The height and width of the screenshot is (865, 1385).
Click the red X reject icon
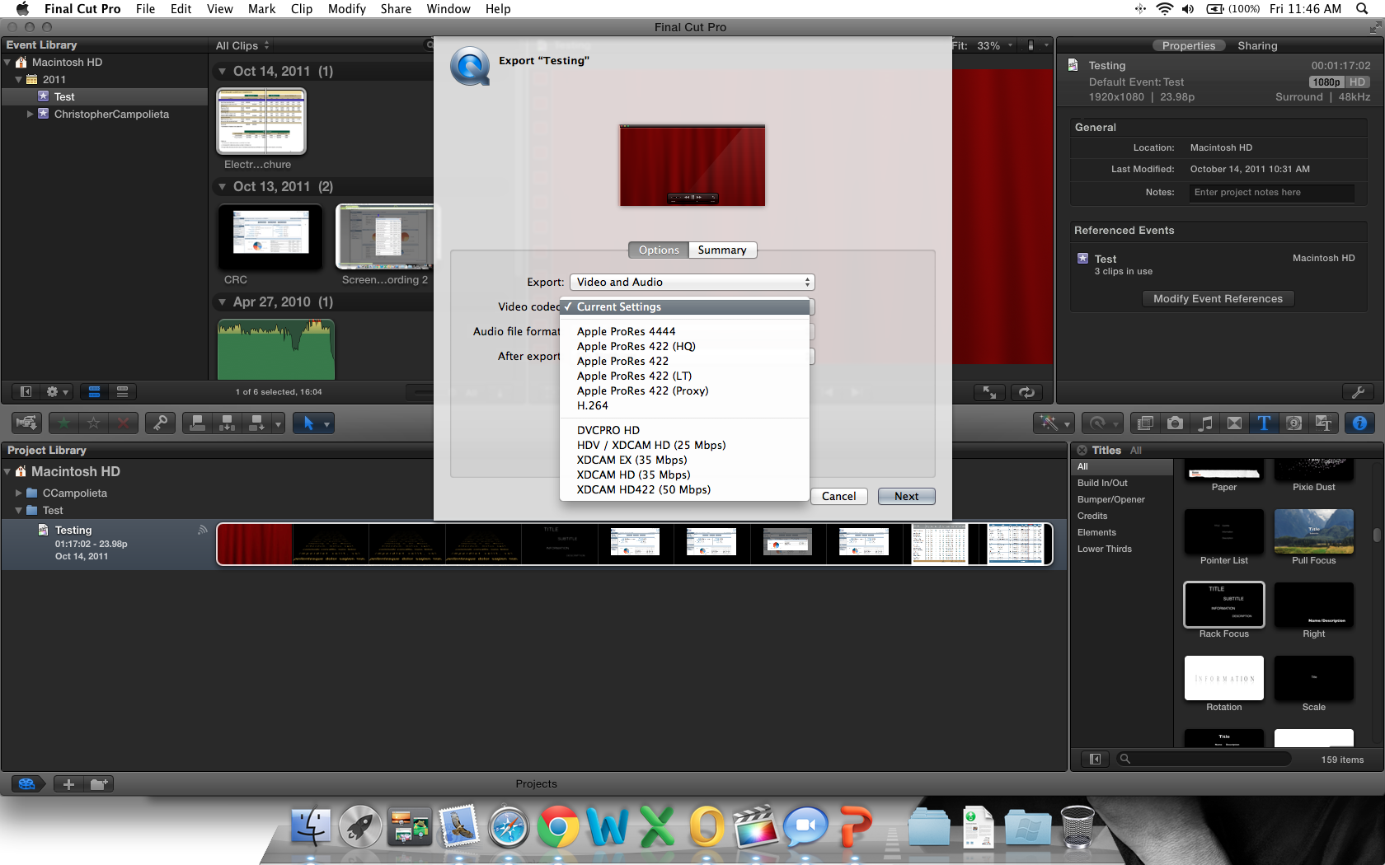pos(123,423)
